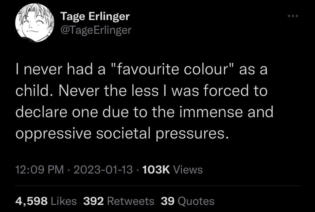Open the @TageErlinger handle

[96, 30]
